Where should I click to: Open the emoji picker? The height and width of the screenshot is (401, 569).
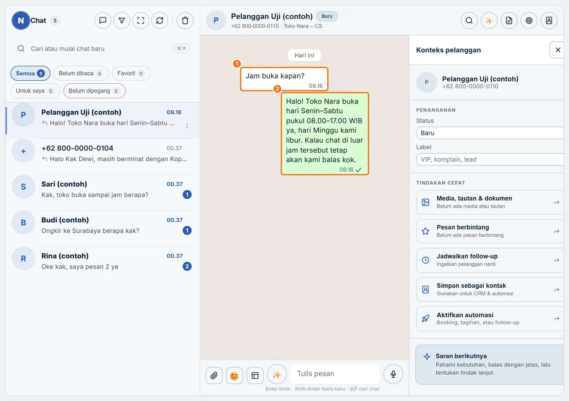tap(234, 375)
